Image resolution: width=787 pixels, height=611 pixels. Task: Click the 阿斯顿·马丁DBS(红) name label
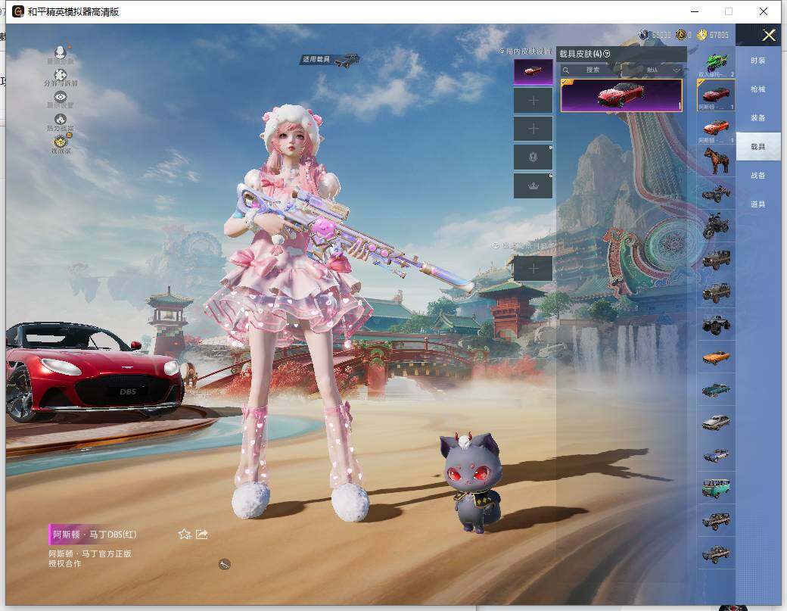(x=95, y=535)
